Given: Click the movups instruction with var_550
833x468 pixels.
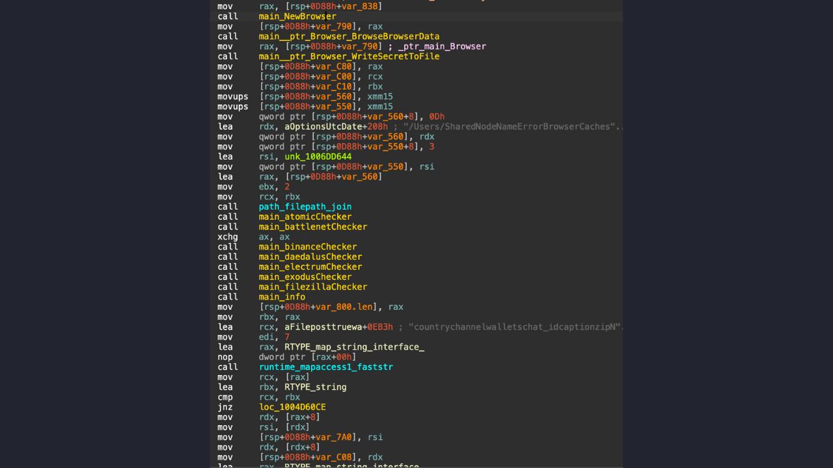Looking at the screenshot, I should pos(305,107).
